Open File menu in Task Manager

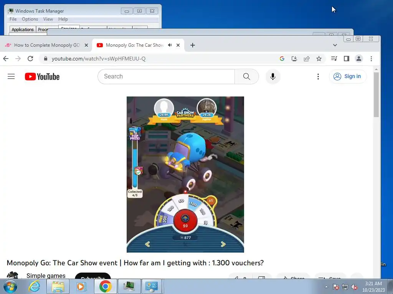[x=13, y=19]
